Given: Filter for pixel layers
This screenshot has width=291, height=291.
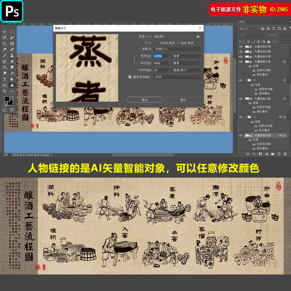Looking at the screenshot, I should [x=263, y=29].
